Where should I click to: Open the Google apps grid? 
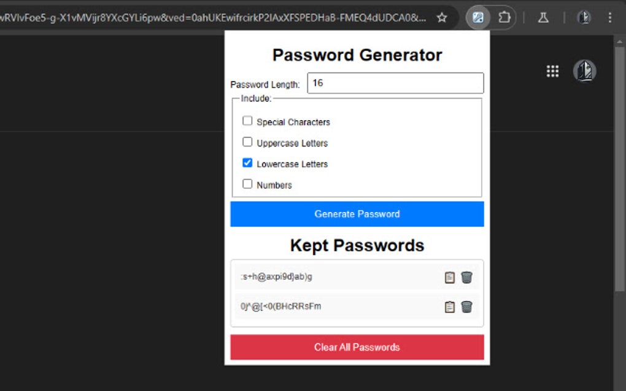tap(552, 71)
